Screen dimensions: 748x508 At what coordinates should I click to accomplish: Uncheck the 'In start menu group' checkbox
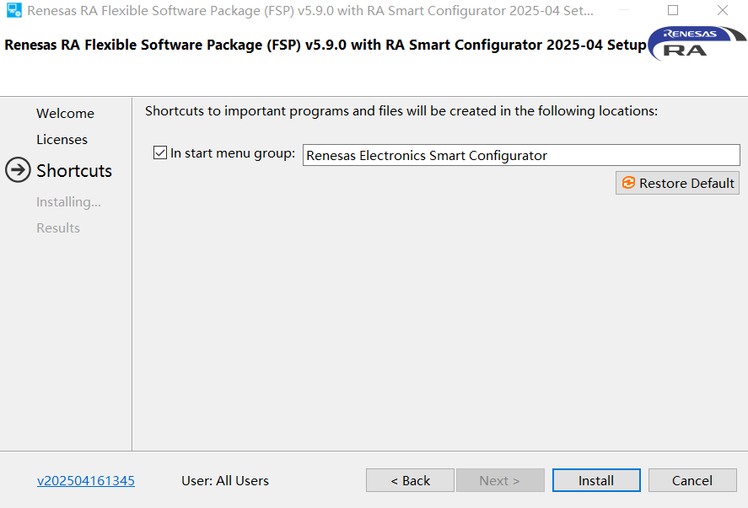tap(160, 153)
